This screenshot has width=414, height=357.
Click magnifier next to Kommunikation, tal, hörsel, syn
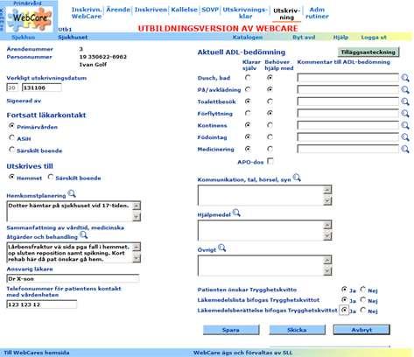point(297,178)
